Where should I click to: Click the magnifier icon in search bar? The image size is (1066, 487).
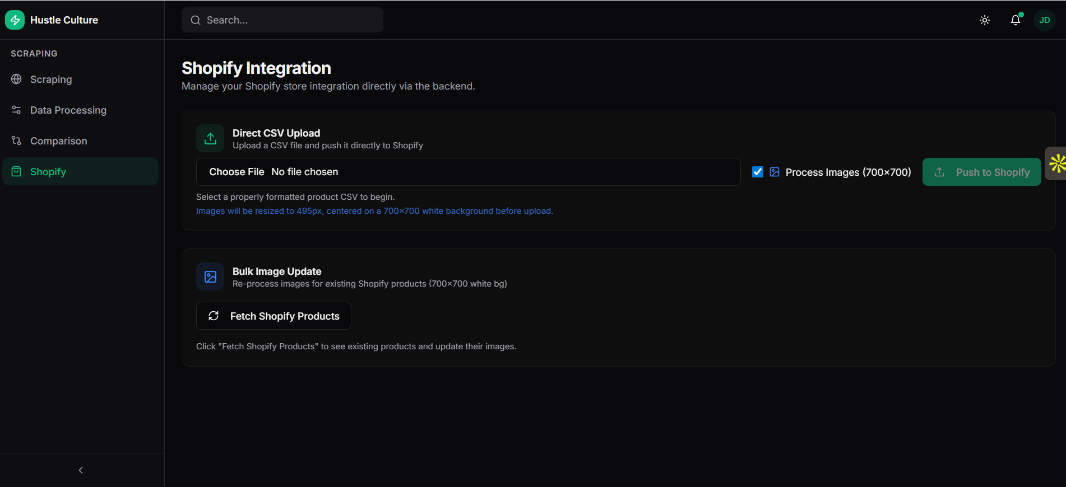point(196,20)
